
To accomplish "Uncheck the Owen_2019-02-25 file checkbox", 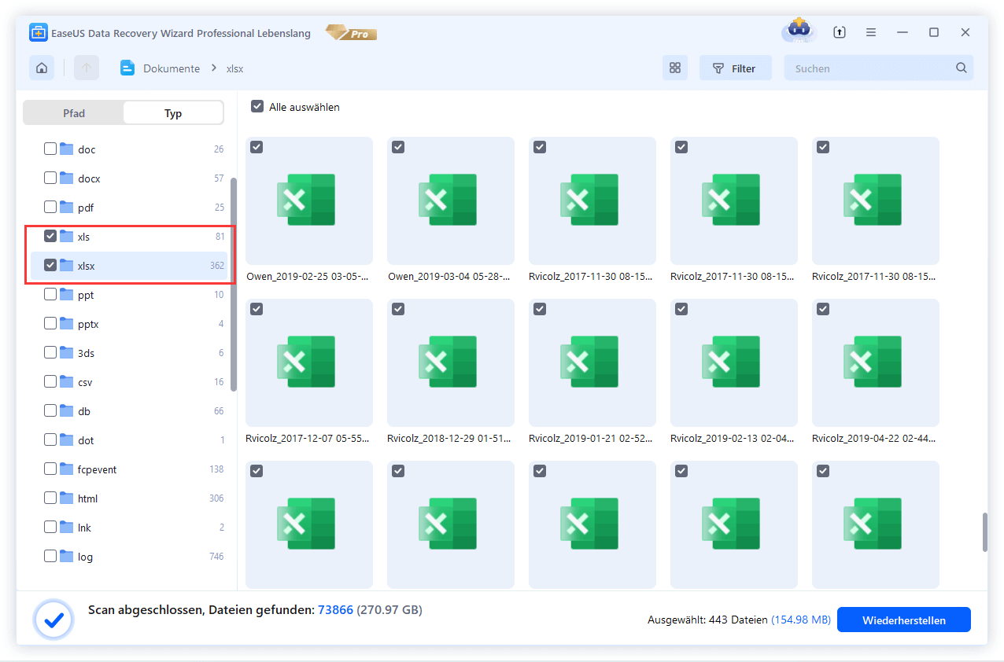I will click(257, 147).
